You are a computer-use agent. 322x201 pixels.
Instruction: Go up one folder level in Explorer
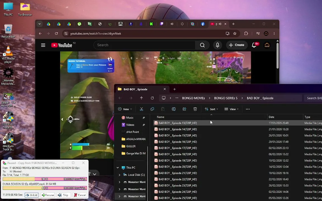pyautogui.click(x=141, y=98)
